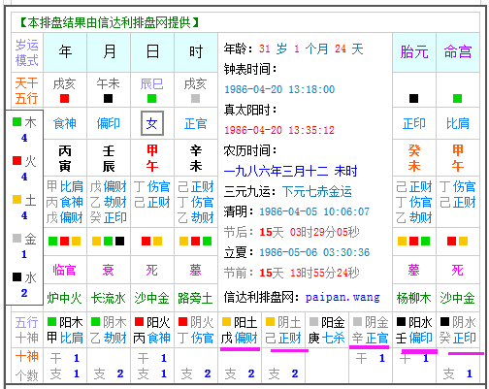
Task: Click 长流水 nayin label
Action: tap(109, 298)
